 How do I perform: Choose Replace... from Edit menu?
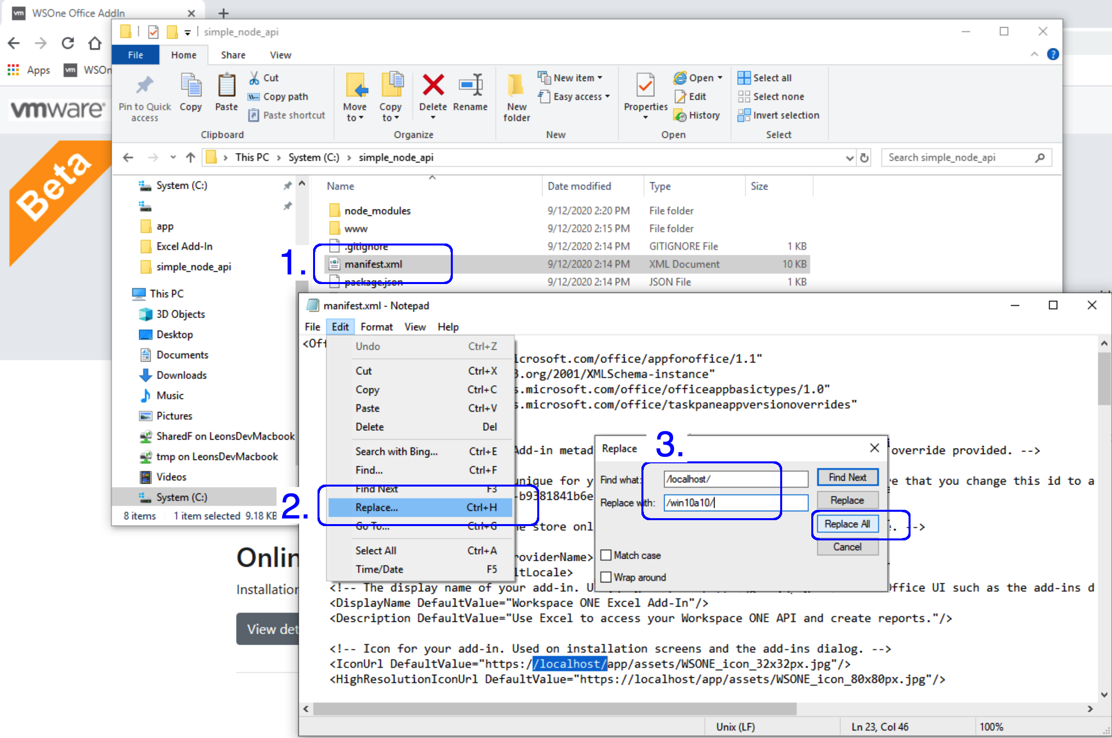[x=420, y=507]
